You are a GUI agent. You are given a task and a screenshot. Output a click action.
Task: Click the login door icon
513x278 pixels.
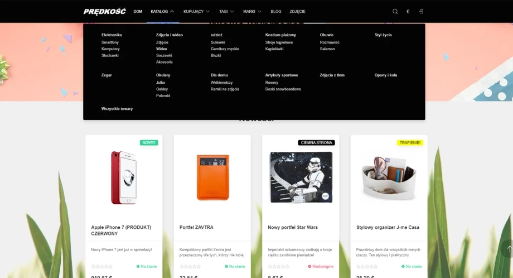coord(421,11)
